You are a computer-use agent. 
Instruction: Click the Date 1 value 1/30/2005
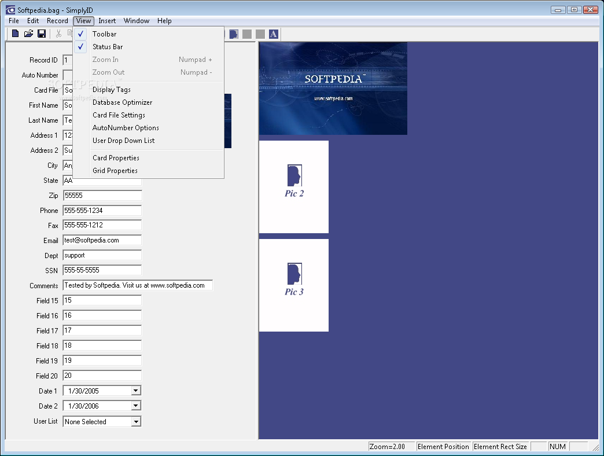coord(83,391)
